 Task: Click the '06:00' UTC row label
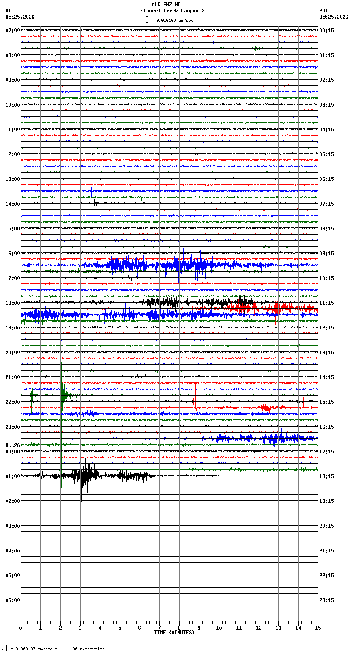13,600
